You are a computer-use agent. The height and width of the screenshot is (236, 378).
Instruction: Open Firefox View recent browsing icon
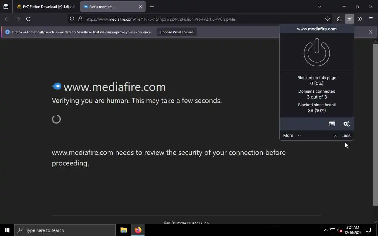pos(6,6)
